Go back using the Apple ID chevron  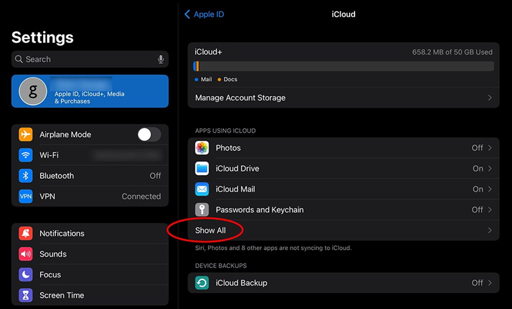tap(187, 14)
